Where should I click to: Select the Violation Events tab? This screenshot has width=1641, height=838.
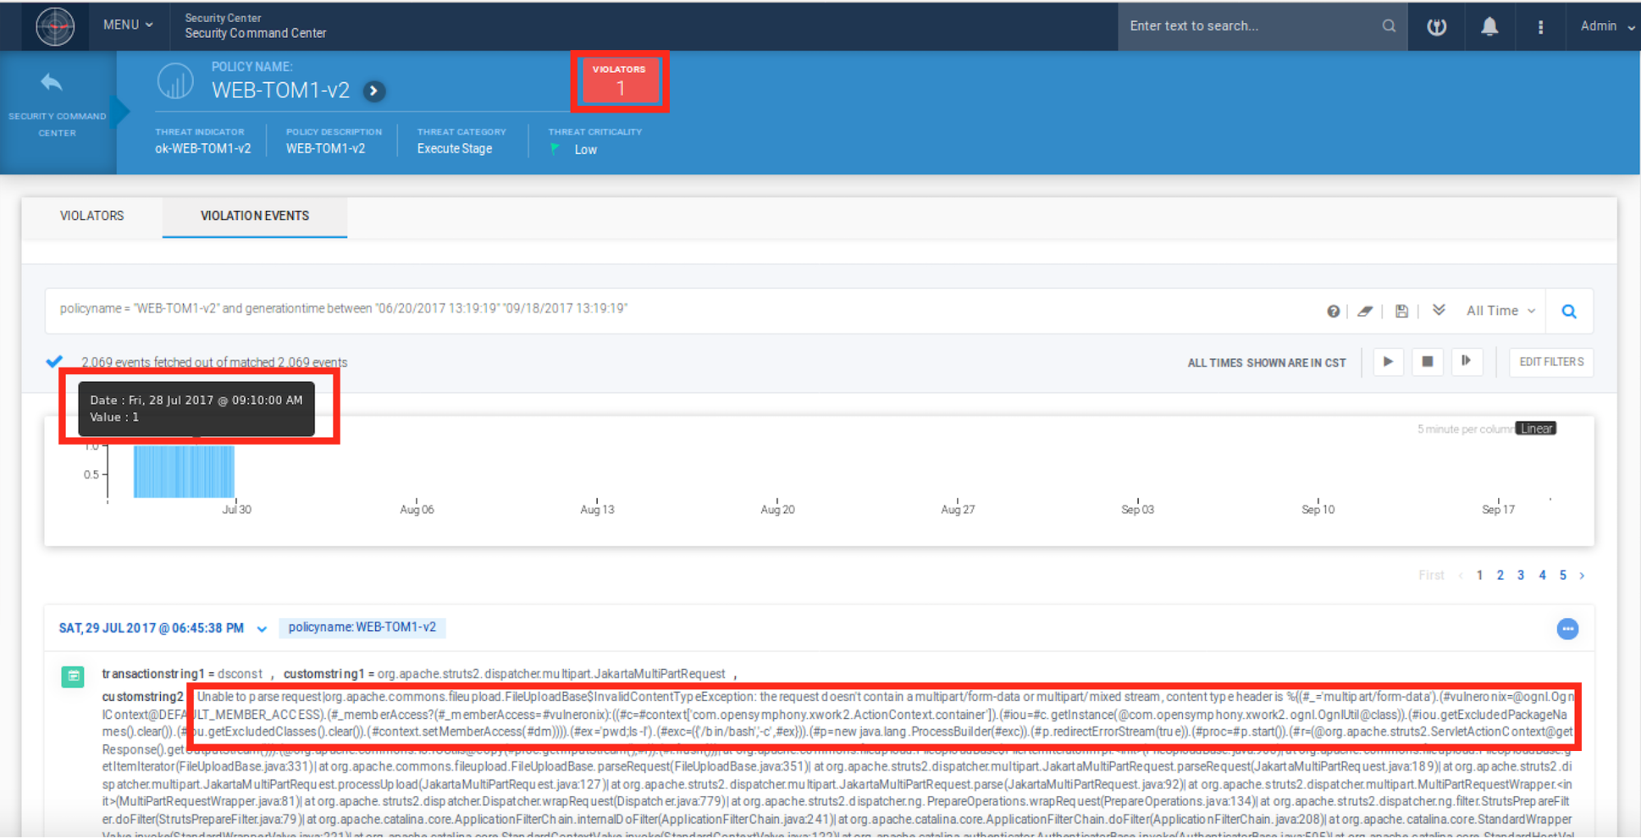[254, 216]
